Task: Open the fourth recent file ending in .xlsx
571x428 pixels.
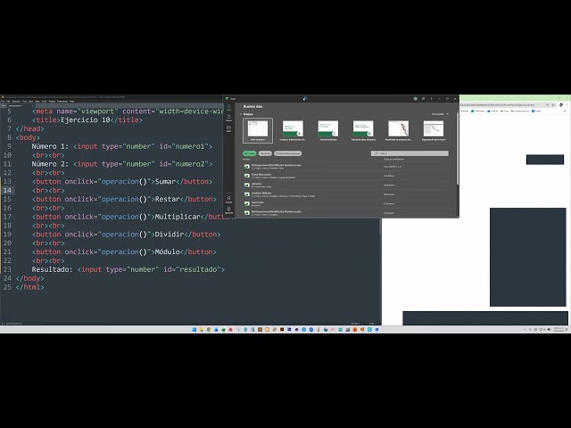Action: 345,194
